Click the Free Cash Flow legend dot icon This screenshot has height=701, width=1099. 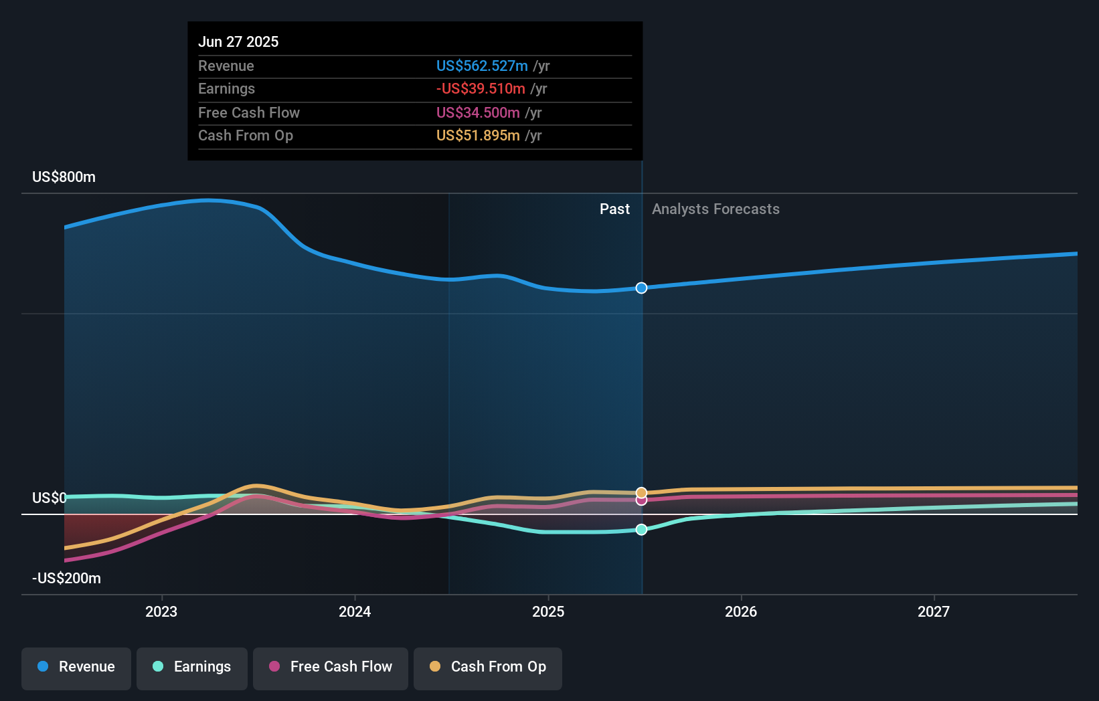click(x=273, y=667)
